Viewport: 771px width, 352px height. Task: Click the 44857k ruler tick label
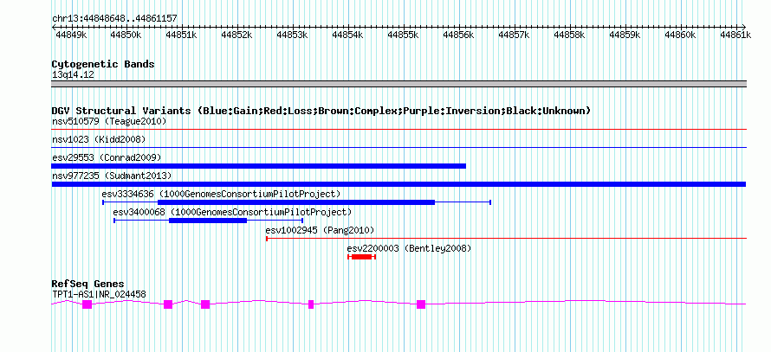515,35
